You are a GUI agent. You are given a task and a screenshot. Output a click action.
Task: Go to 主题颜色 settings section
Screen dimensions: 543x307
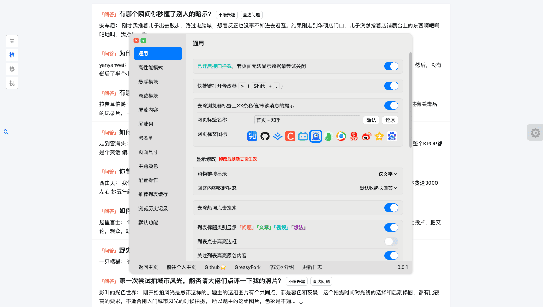158,166
